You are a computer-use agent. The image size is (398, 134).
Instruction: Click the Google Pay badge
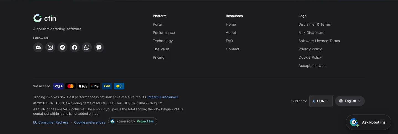coord(95,86)
